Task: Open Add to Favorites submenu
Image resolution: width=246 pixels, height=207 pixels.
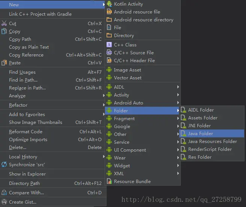Action: pos(52,114)
